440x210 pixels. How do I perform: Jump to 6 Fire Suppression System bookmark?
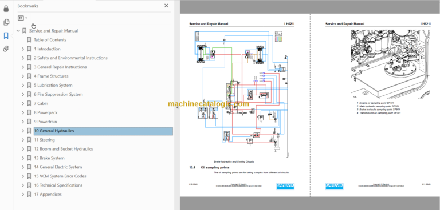[58, 94]
